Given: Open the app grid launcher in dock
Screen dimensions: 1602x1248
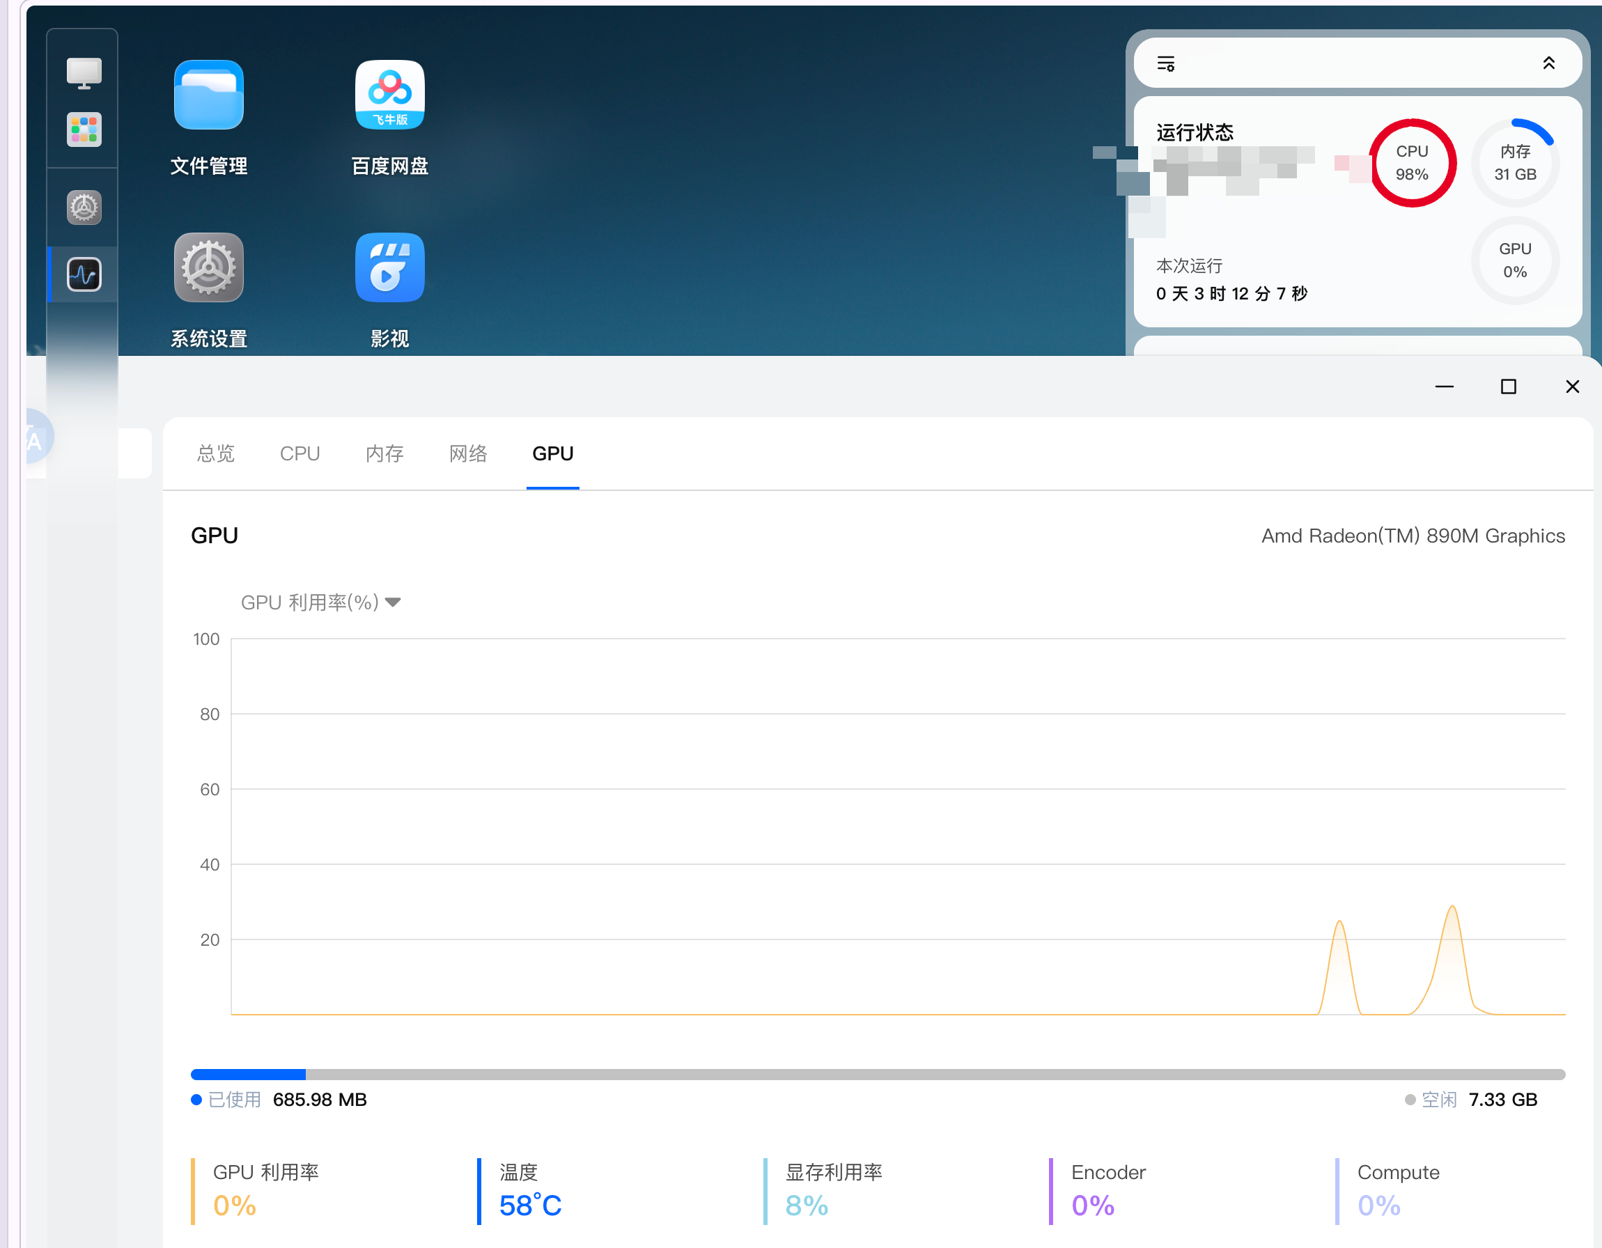Looking at the screenshot, I should coord(84,130).
